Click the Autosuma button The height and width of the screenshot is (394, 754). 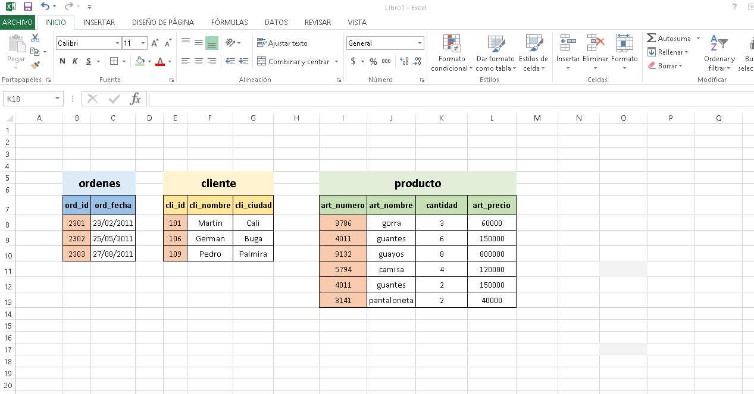(669, 38)
